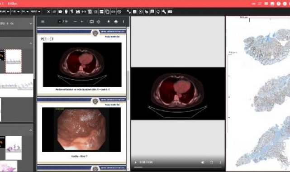
Task: Toggle fullscreen on the video player
Action: tap(212, 162)
